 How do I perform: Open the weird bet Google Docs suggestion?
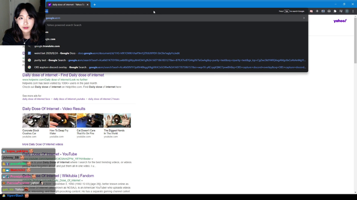(167, 53)
